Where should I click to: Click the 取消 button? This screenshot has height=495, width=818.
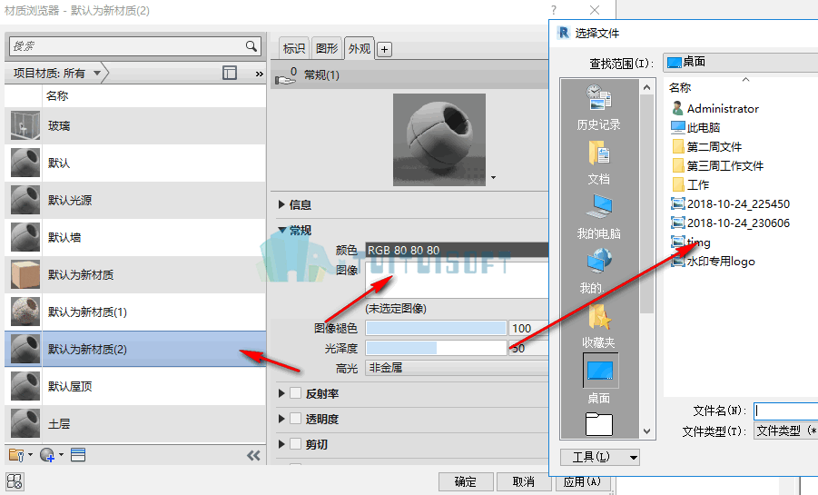523,481
